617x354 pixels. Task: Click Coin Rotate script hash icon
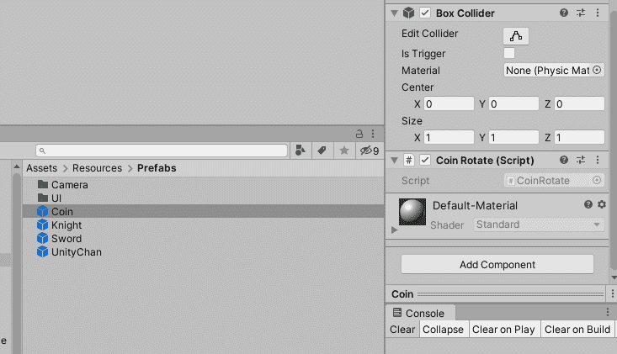409,160
